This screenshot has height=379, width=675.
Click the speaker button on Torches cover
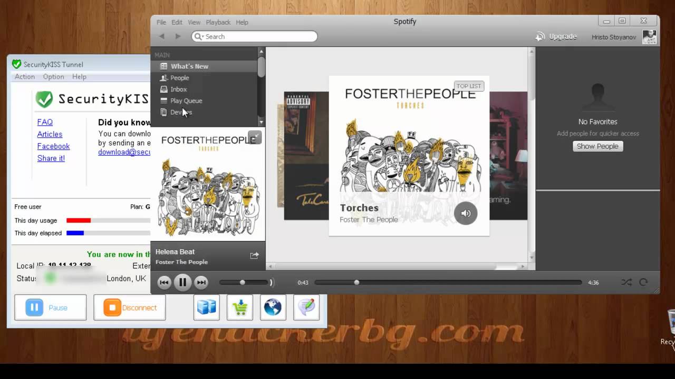(x=466, y=213)
